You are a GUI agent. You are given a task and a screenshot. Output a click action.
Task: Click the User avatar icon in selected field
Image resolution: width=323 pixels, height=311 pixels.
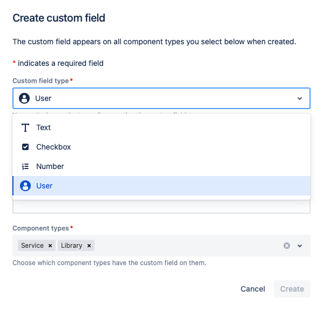(24, 98)
